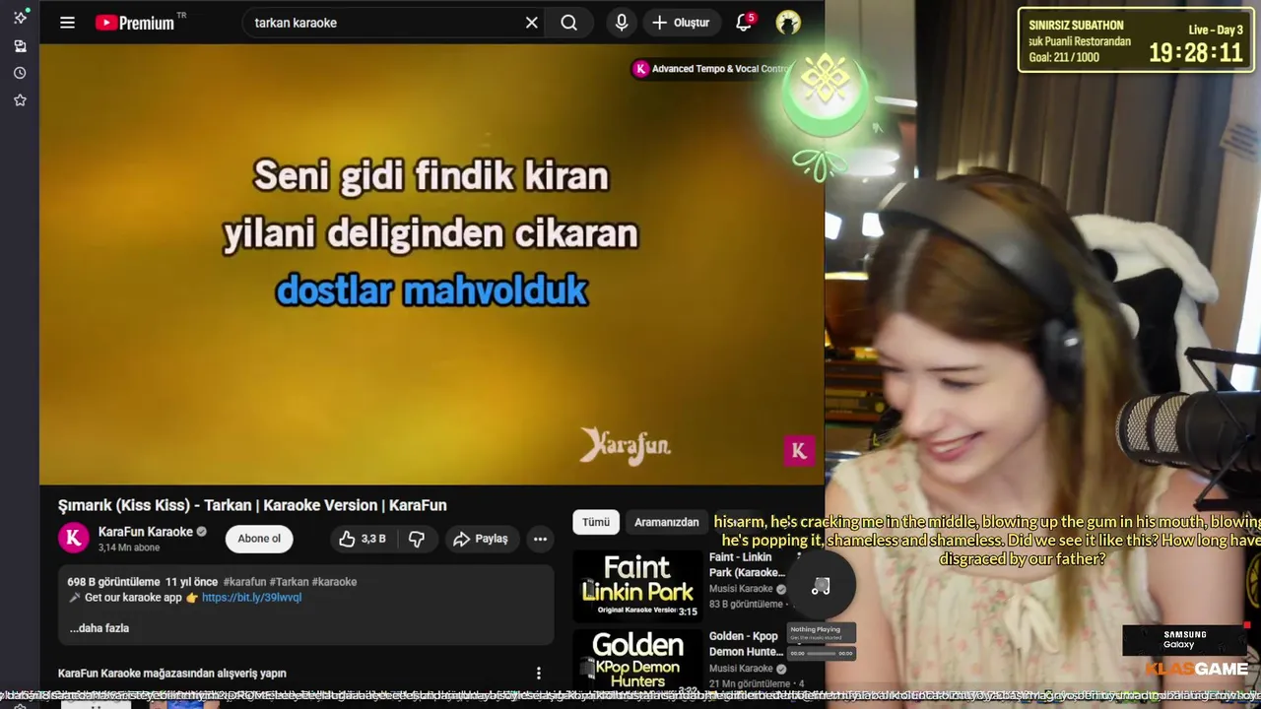Open the notifications bell
This screenshot has height=709, width=1261.
[745, 23]
